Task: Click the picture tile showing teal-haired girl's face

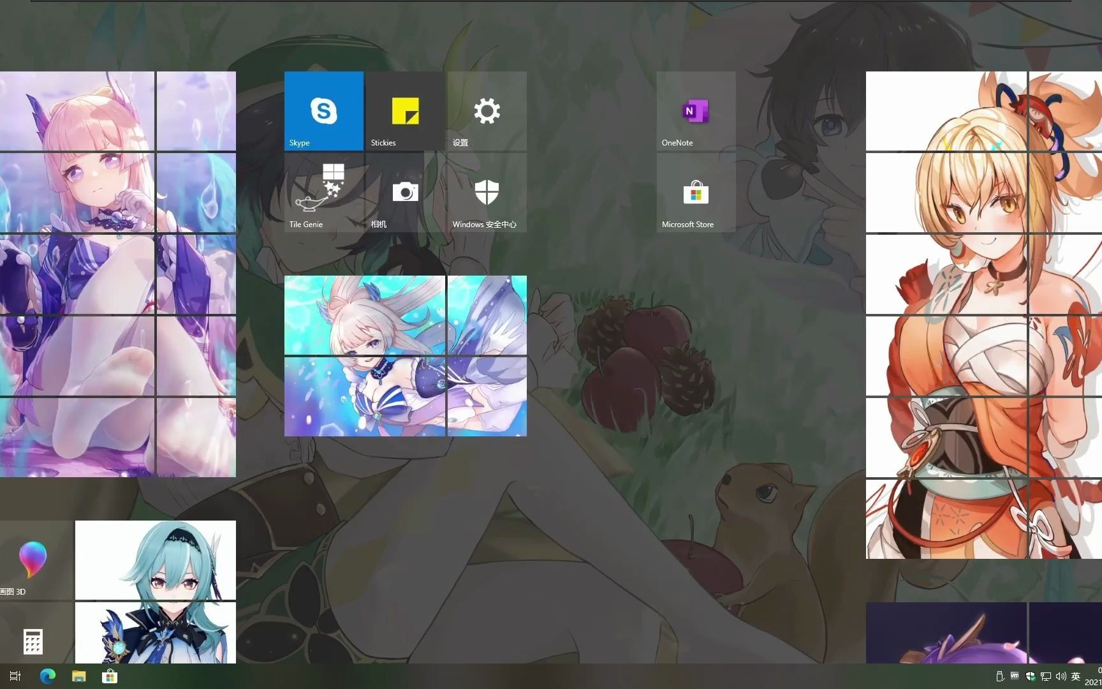Action: [156, 560]
